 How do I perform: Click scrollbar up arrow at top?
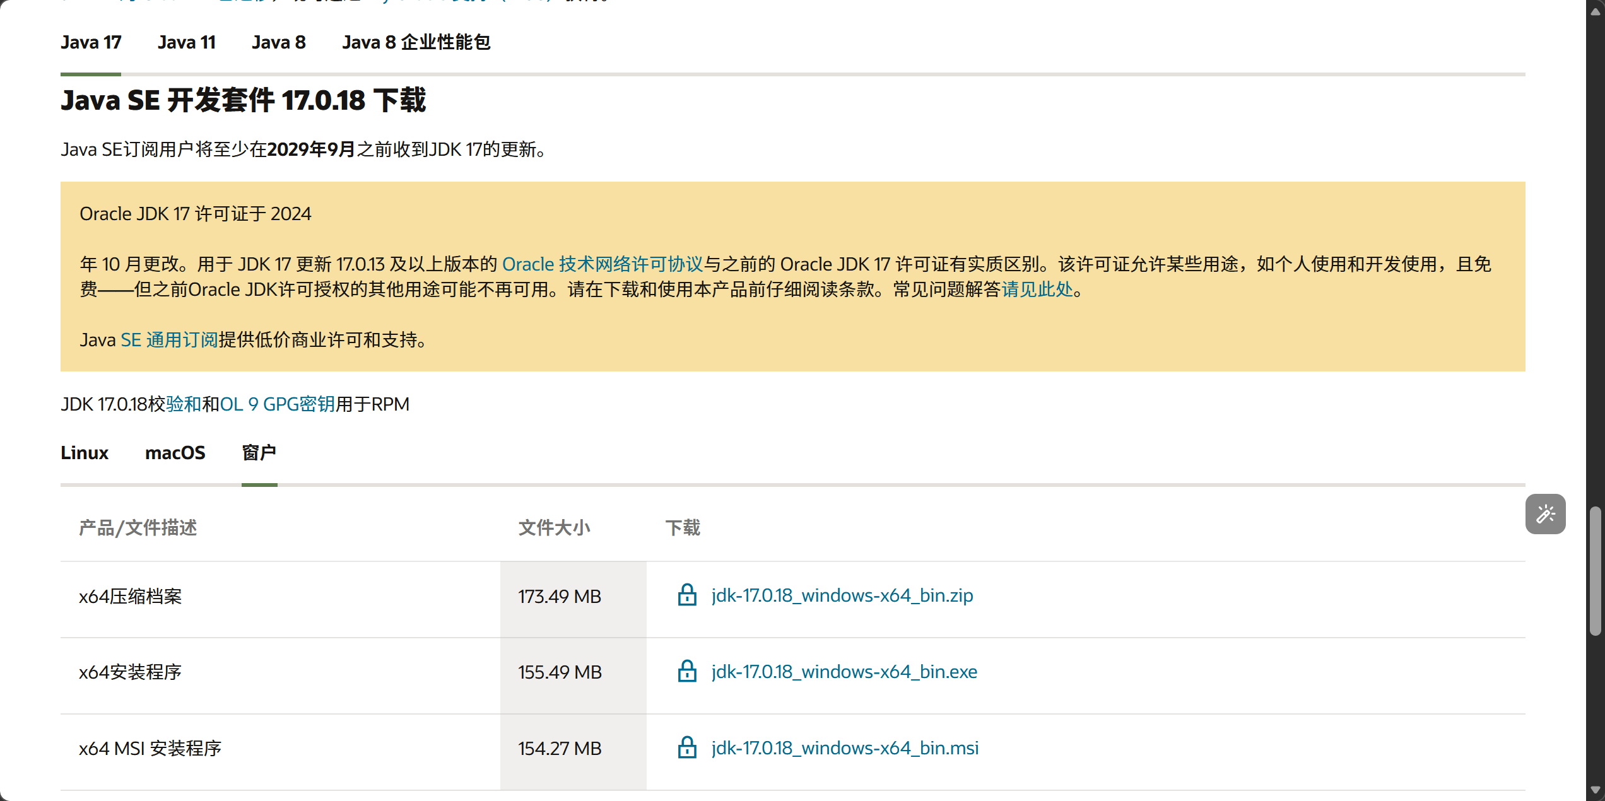pos(1596,11)
